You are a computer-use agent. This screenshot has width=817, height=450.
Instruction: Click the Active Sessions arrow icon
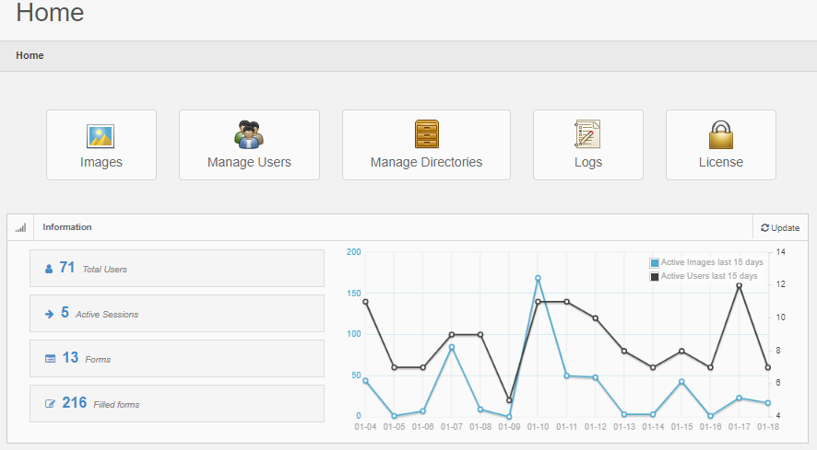click(50, 314)
